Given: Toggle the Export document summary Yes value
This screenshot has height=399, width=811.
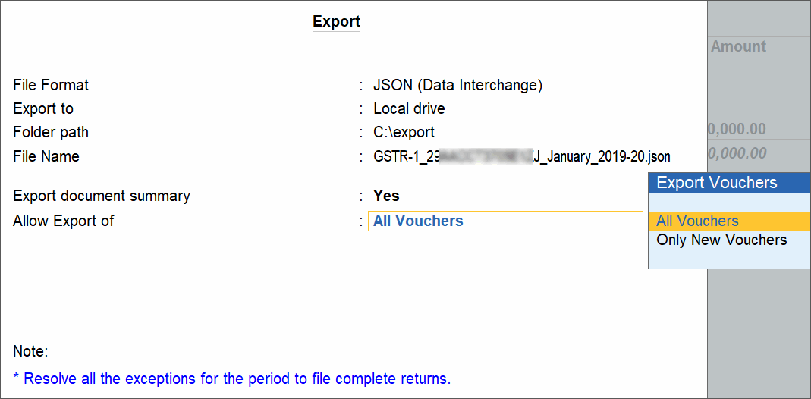Looking at the screenshot, I should 386,196.
